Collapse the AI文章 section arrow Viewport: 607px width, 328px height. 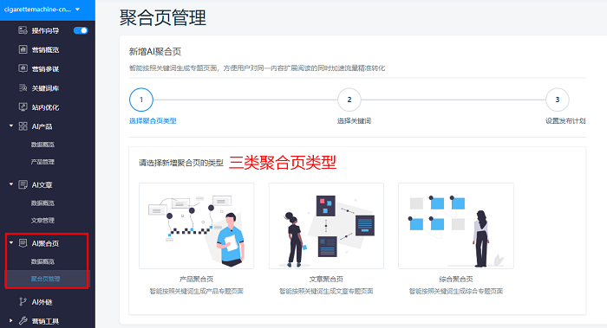[11, 184]
